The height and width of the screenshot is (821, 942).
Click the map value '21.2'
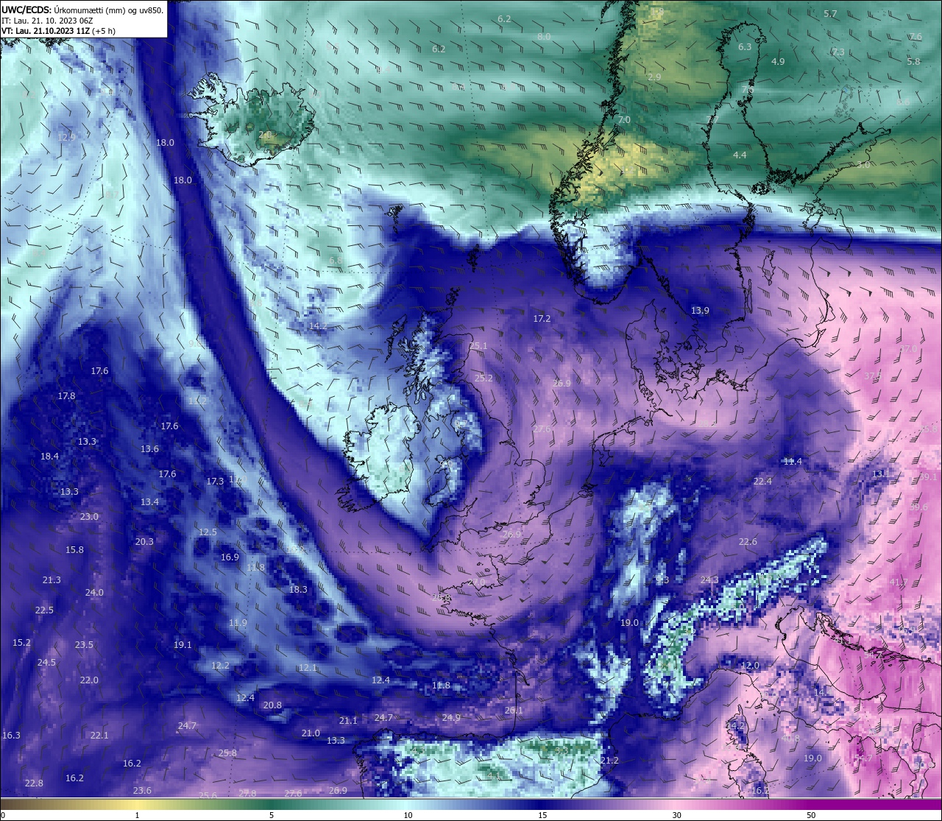tap(609, 761)
